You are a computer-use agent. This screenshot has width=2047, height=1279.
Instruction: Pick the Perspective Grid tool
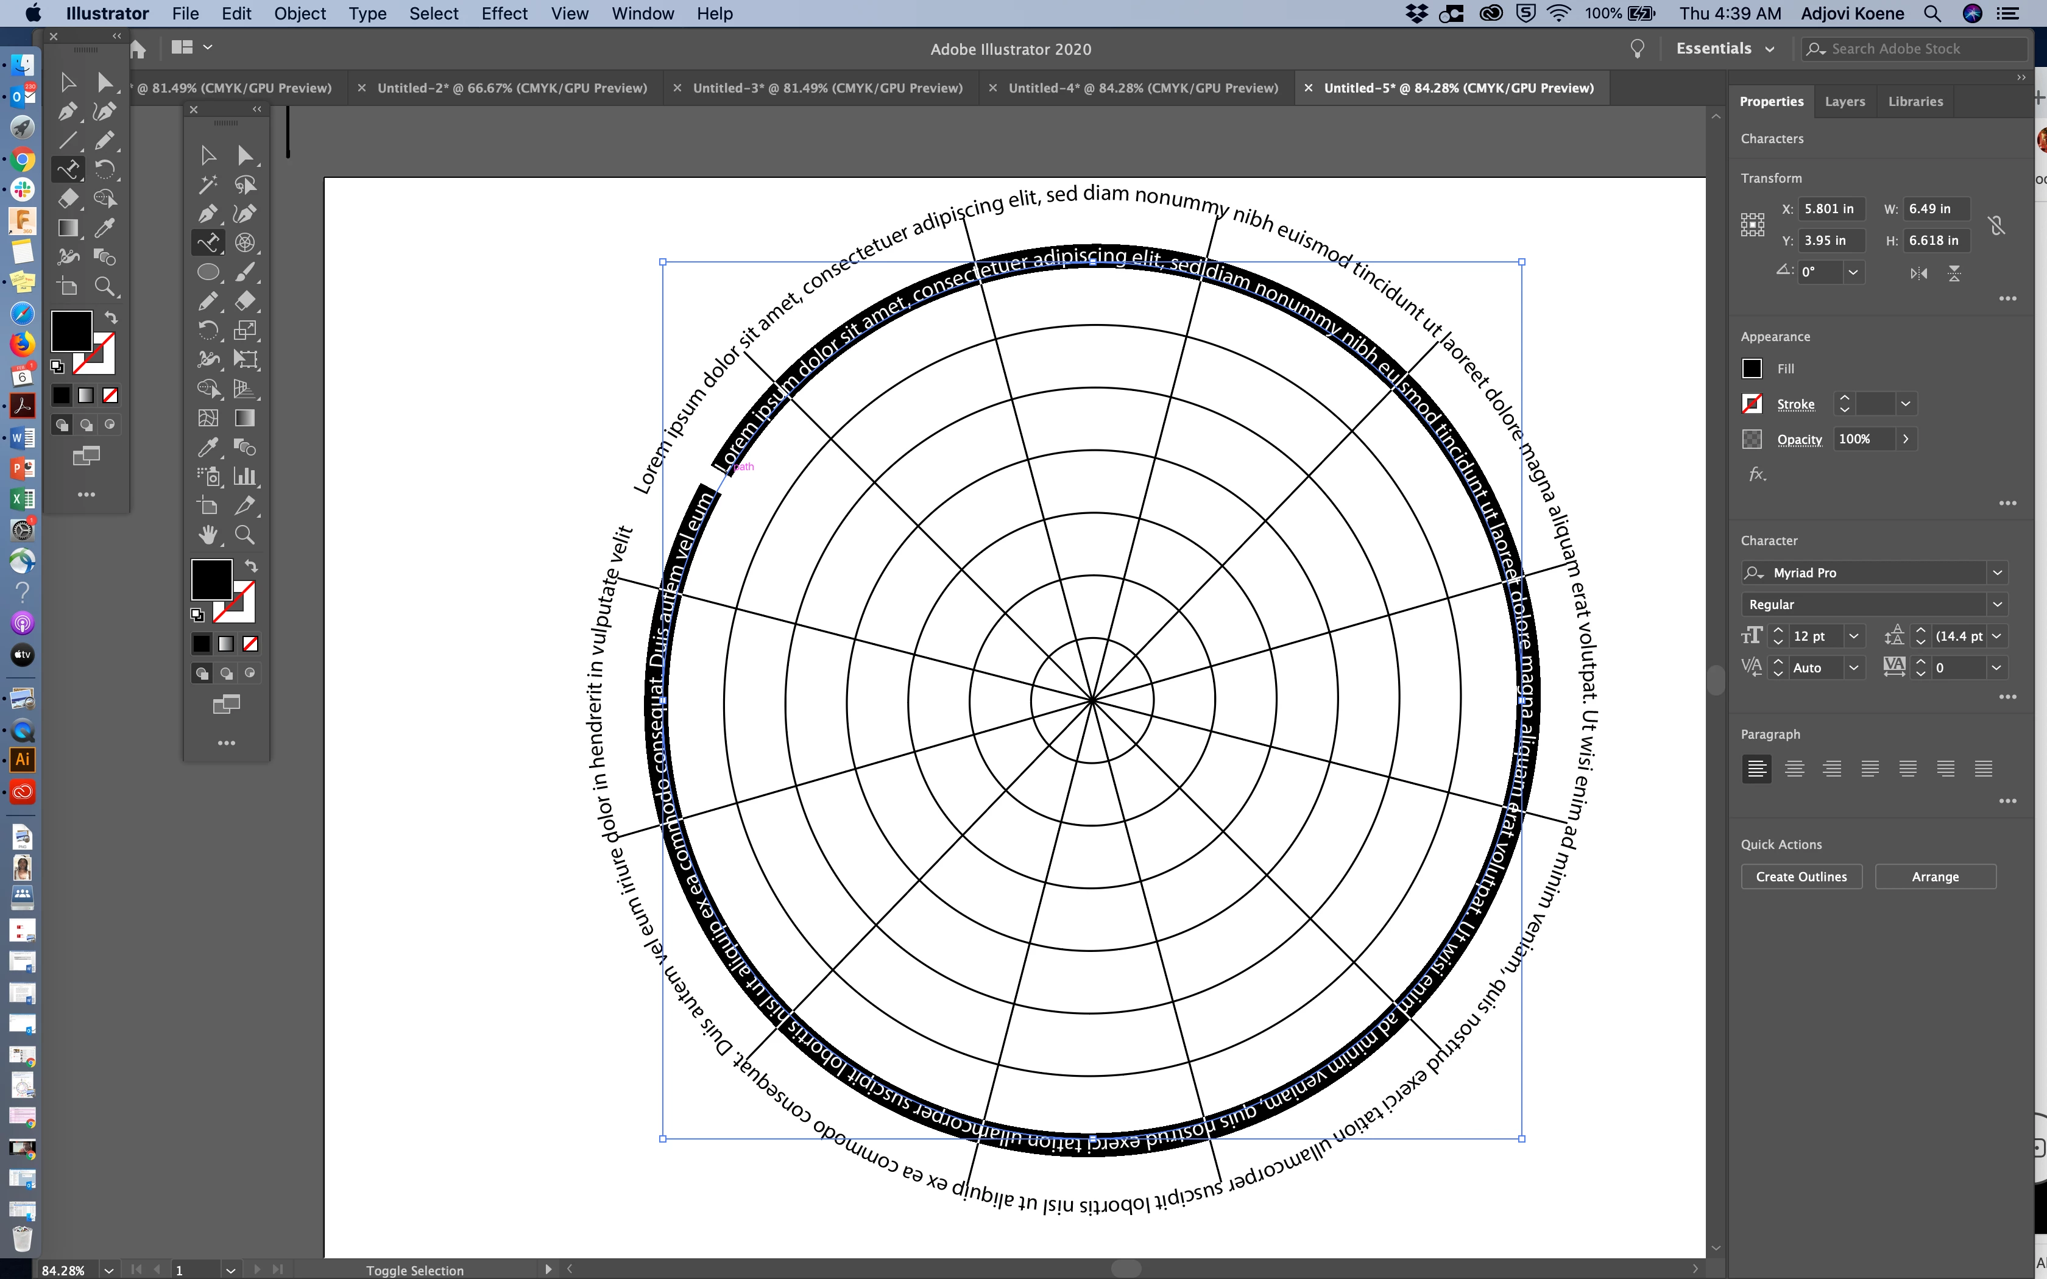coord(244,389)
